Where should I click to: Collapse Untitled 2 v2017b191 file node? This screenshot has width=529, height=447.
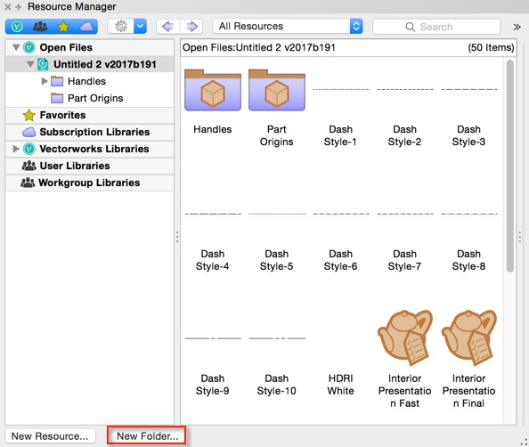(30, 64)
